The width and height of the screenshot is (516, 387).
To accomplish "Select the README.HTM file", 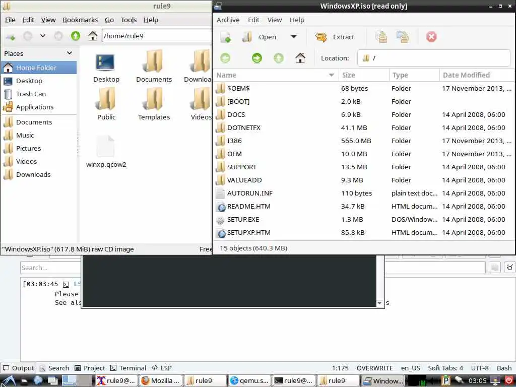I will 364,206.
